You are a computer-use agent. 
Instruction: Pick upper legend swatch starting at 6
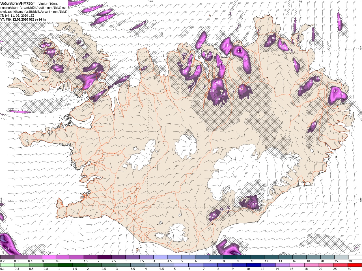click(x=202, y=257)
